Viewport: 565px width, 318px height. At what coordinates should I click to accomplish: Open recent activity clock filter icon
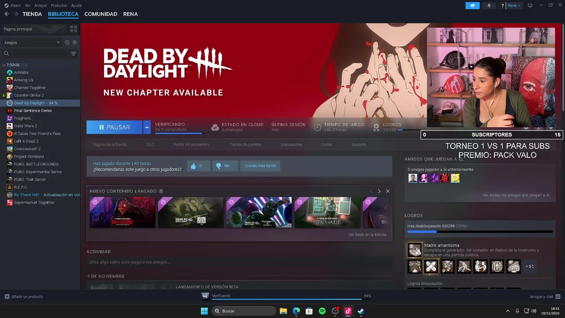(67, 42)
